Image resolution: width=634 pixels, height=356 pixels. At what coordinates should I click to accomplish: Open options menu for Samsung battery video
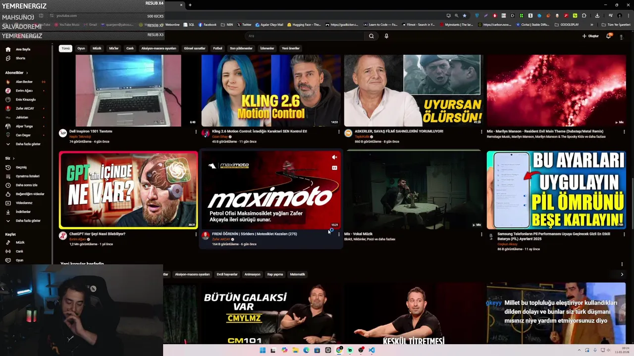click(x=624, y=234)
